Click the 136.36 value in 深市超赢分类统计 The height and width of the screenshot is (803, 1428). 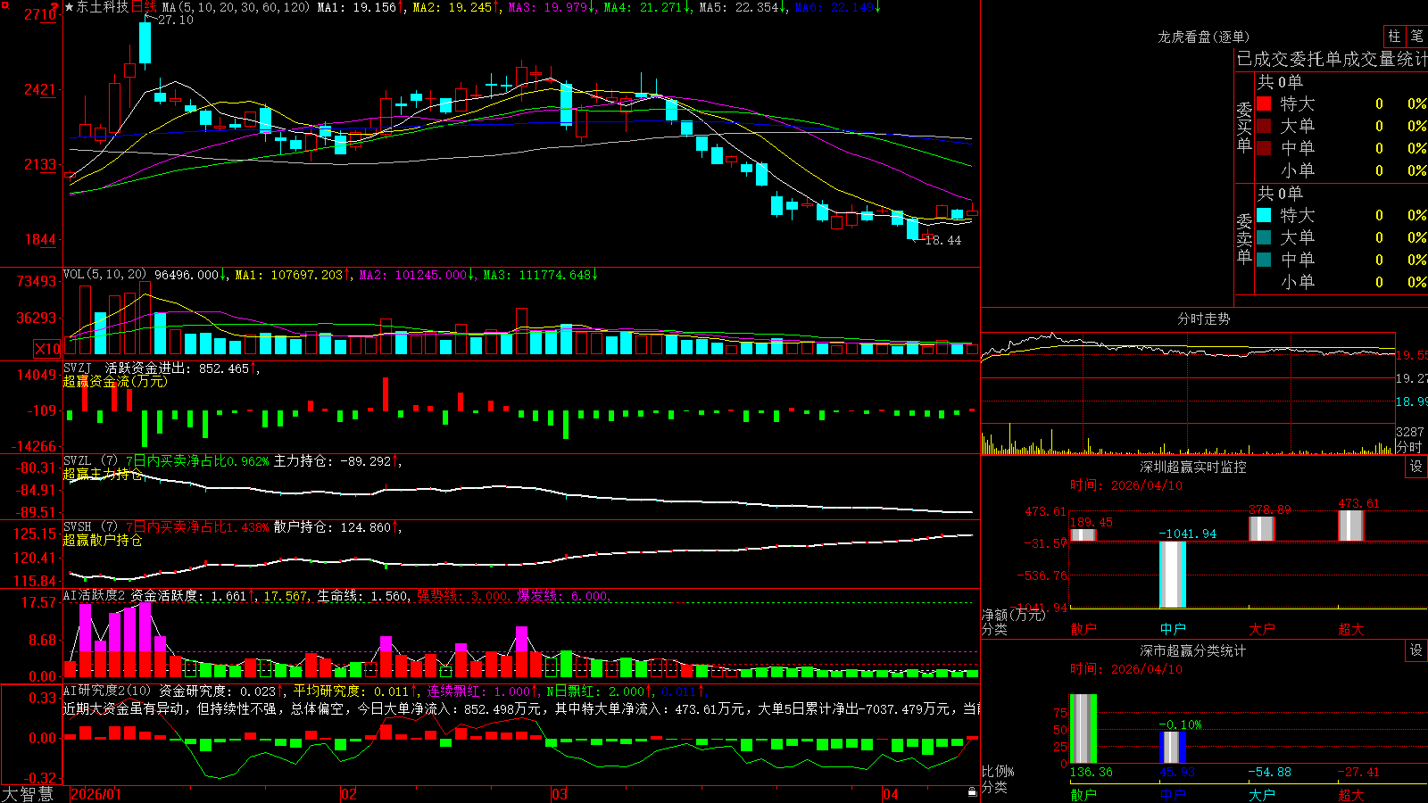point(1092,772)
